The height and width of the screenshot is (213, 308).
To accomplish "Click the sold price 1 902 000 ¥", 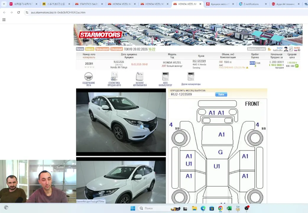I will point(276,65).
